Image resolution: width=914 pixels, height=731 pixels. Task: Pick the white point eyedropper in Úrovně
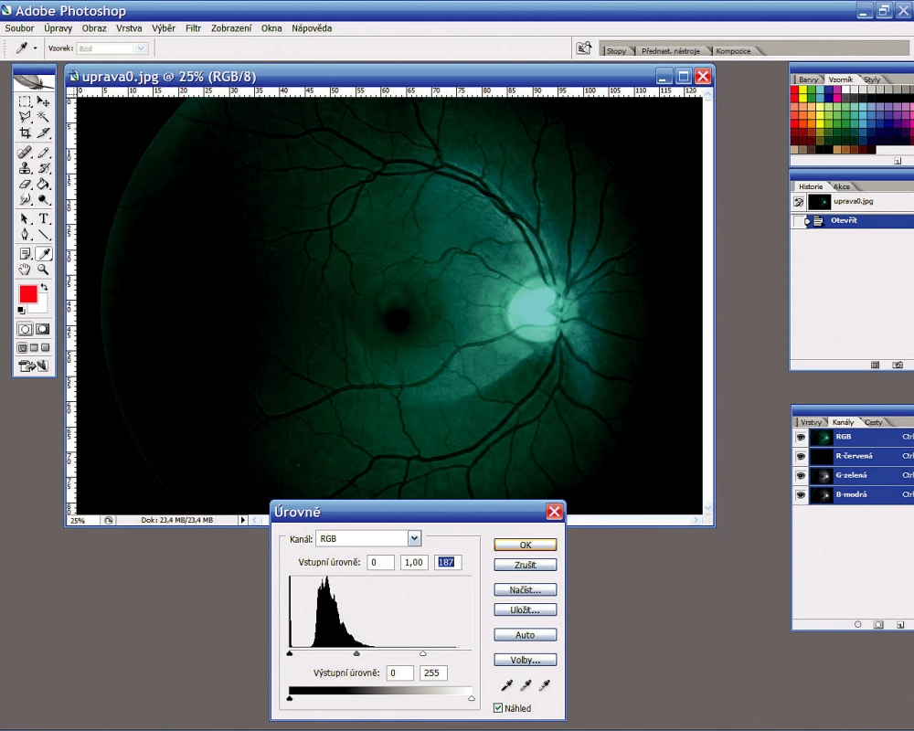click(x=544, y=685)
